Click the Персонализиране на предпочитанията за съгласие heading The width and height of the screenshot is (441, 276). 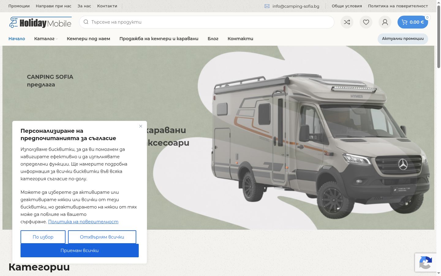[68, 135]
